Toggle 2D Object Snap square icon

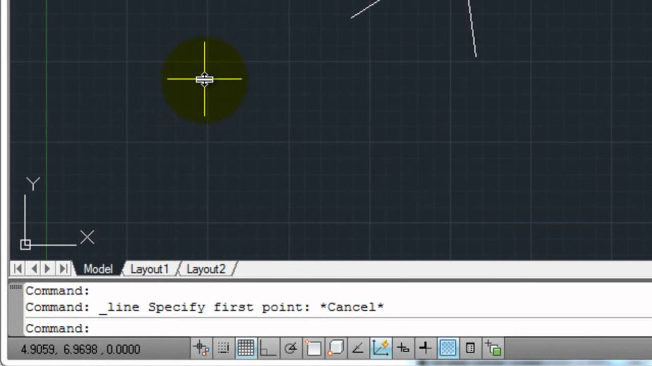pos(313,348)
